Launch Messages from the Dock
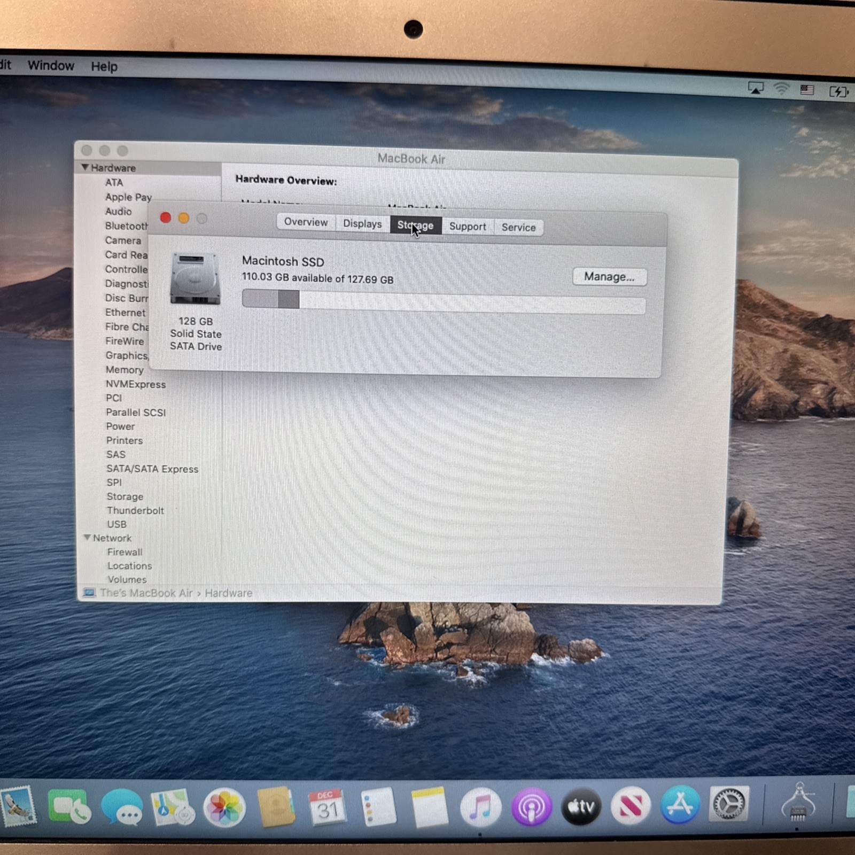 click(122, 807)
